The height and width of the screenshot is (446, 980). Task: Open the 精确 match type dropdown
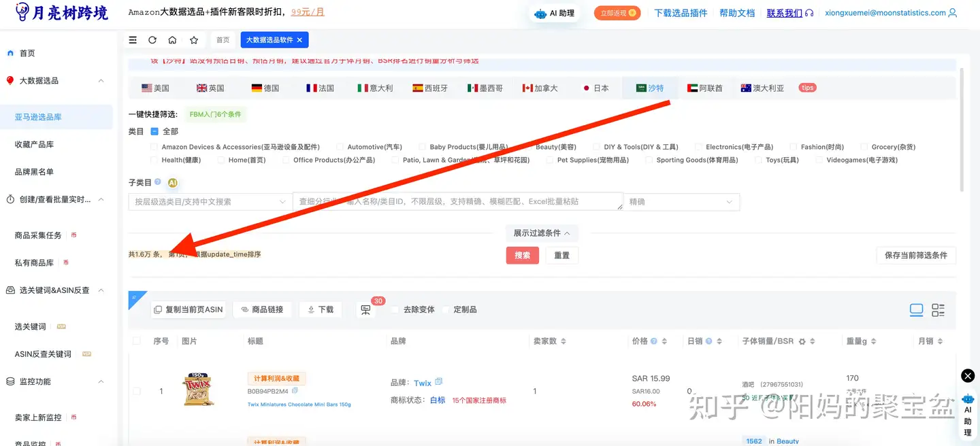(682, 202)
